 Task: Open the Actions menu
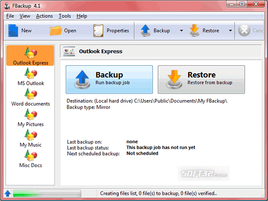[x=44, y=16]
